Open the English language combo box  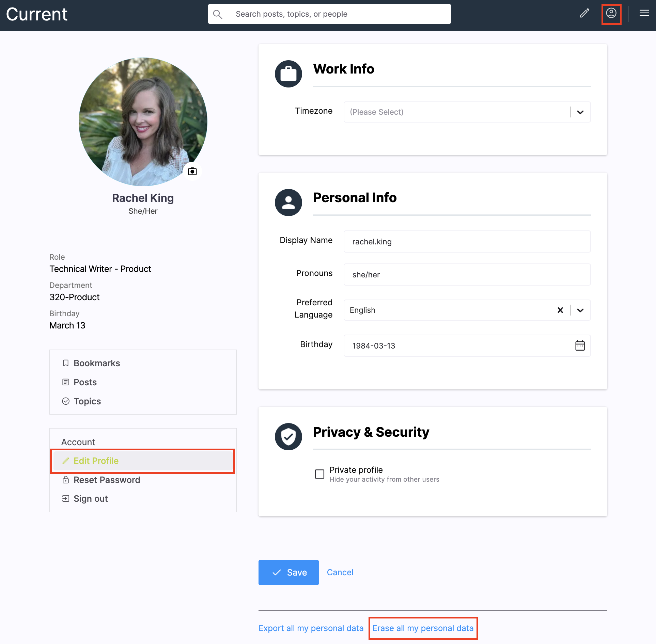pyautogui.click(x=467, y=310)
